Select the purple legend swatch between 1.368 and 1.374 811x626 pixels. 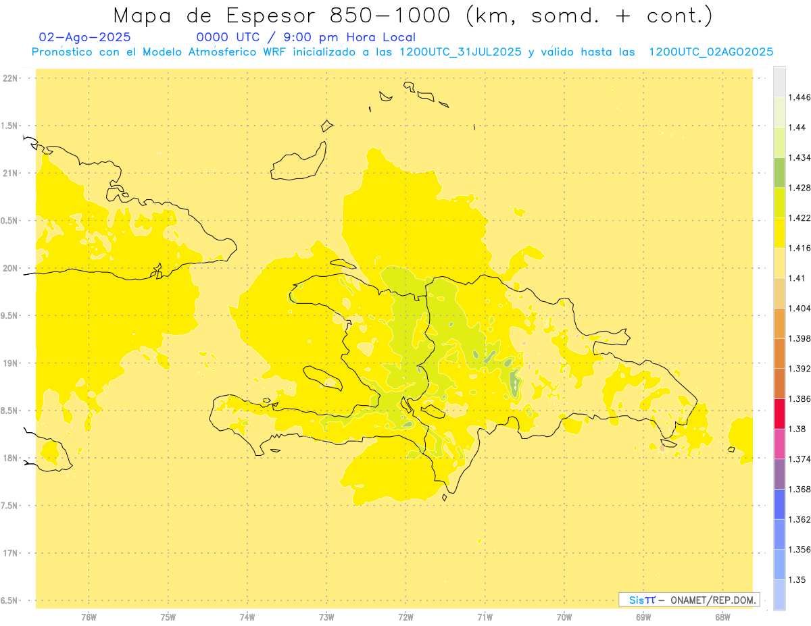coord(779,474)
